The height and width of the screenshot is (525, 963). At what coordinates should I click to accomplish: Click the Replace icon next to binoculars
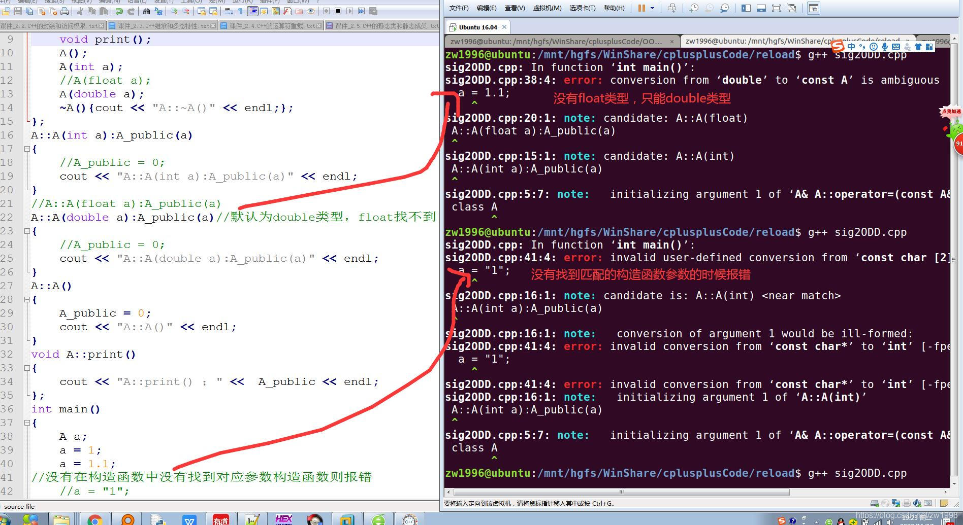(158, 11)
